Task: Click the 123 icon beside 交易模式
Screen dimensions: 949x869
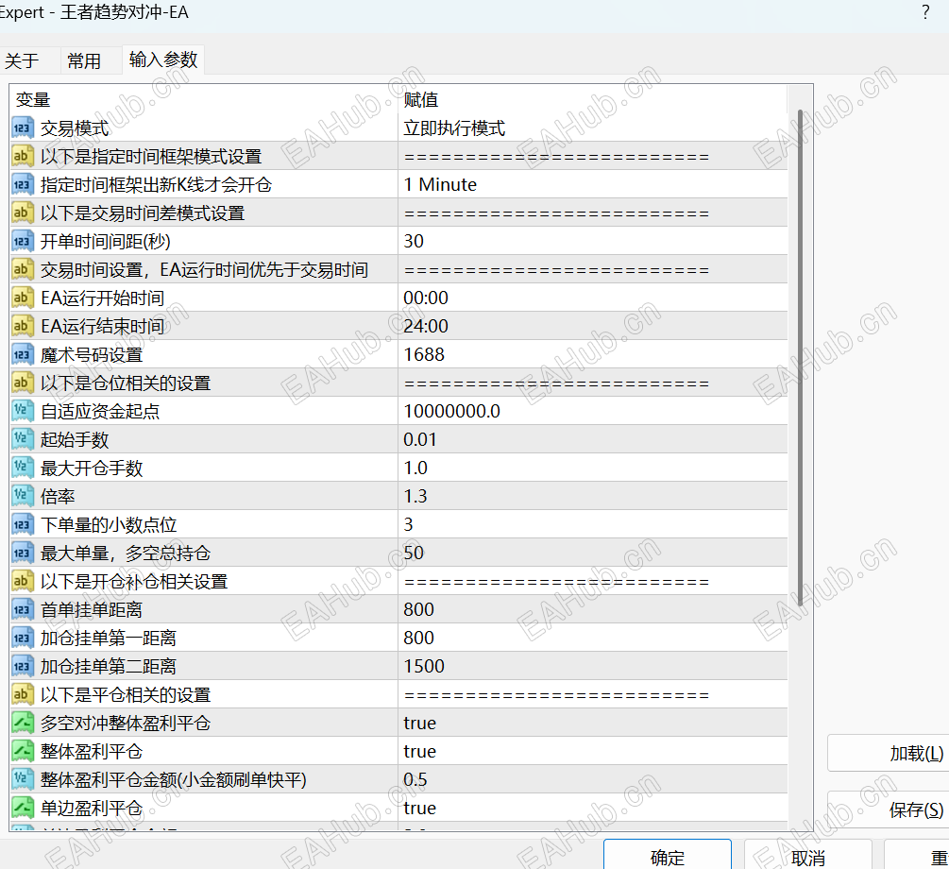Action: [x=22, y=128]
